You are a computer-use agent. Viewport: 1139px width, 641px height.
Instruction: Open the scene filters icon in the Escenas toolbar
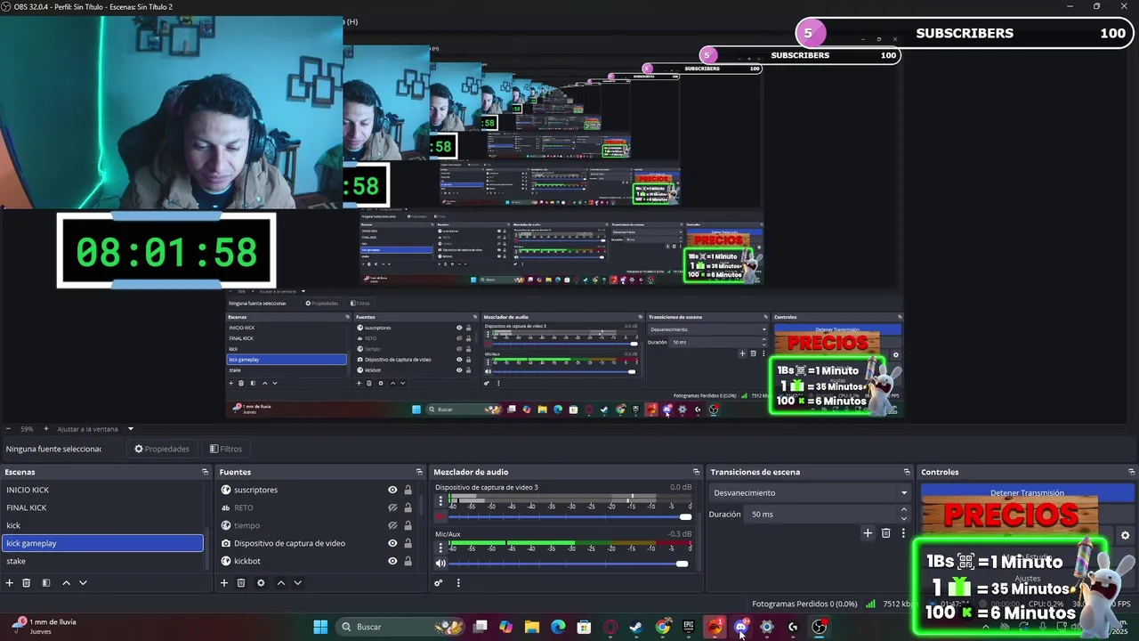[46, 583]
